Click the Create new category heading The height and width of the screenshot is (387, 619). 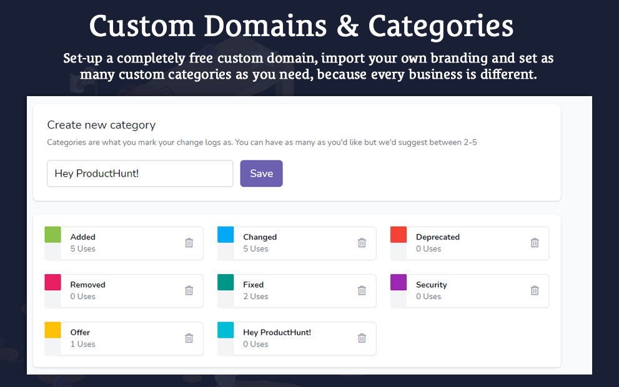101,125
